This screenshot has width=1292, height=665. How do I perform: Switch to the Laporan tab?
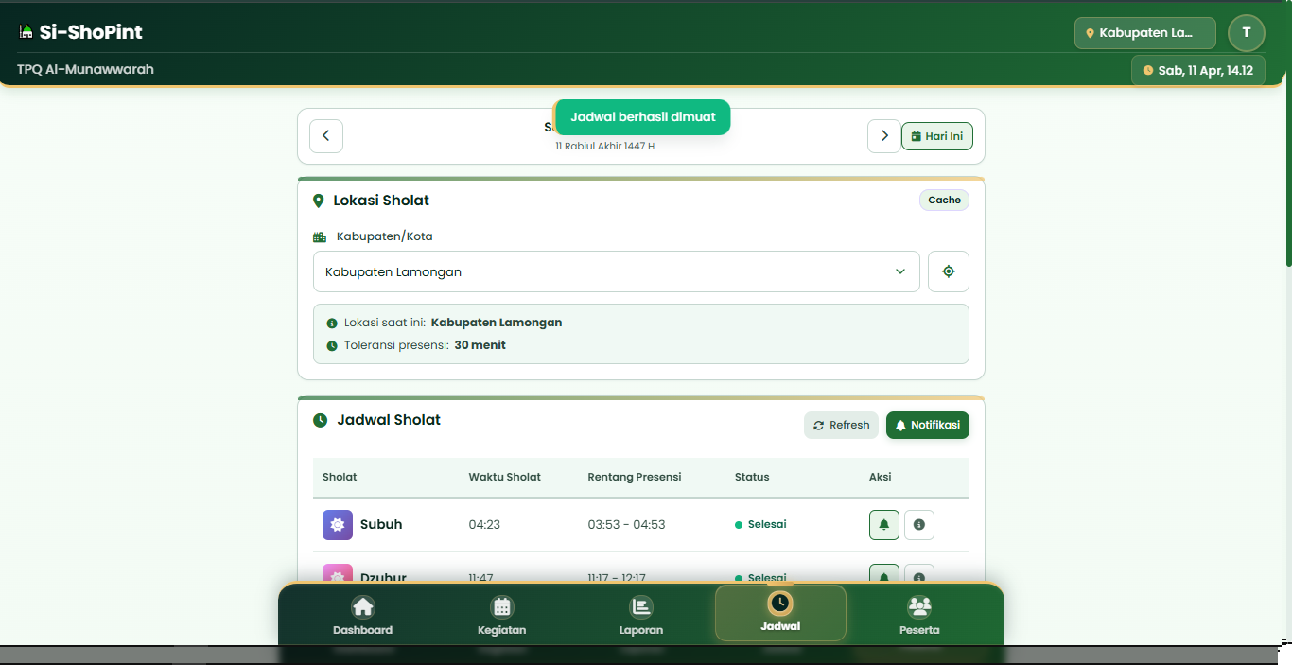(x=640, y=615)
